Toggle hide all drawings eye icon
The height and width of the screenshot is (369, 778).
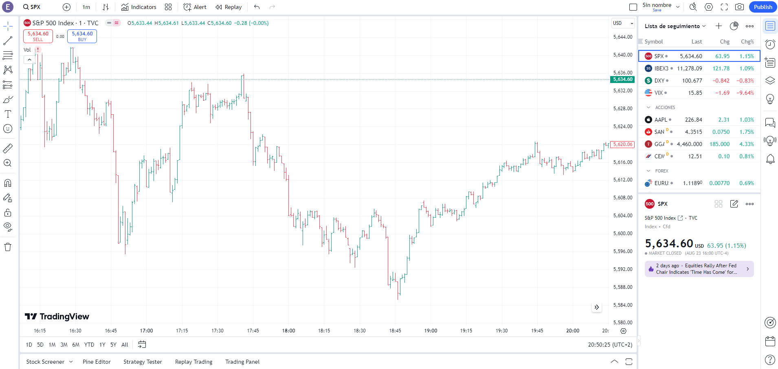tap(8, 227)
